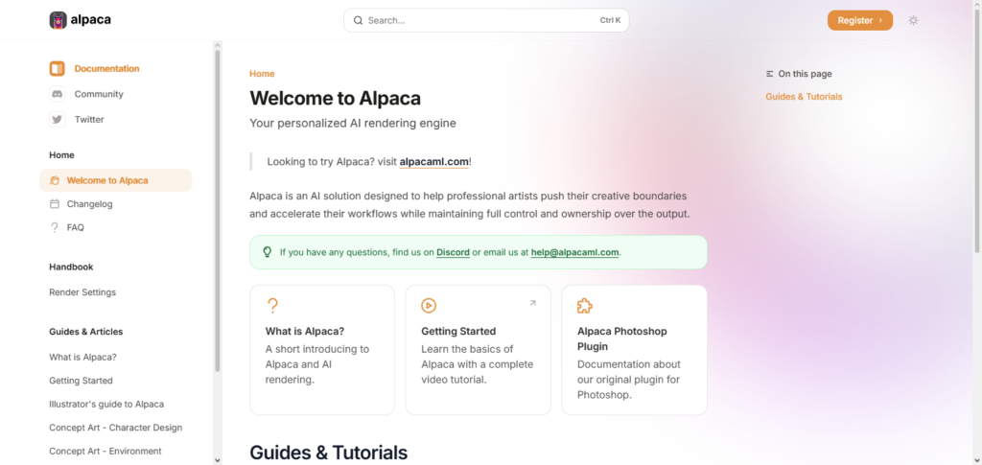Open Concept Art - Character Design
Image resolution: width=982 pixels, height=465 pixels.
tap(116, 428)
